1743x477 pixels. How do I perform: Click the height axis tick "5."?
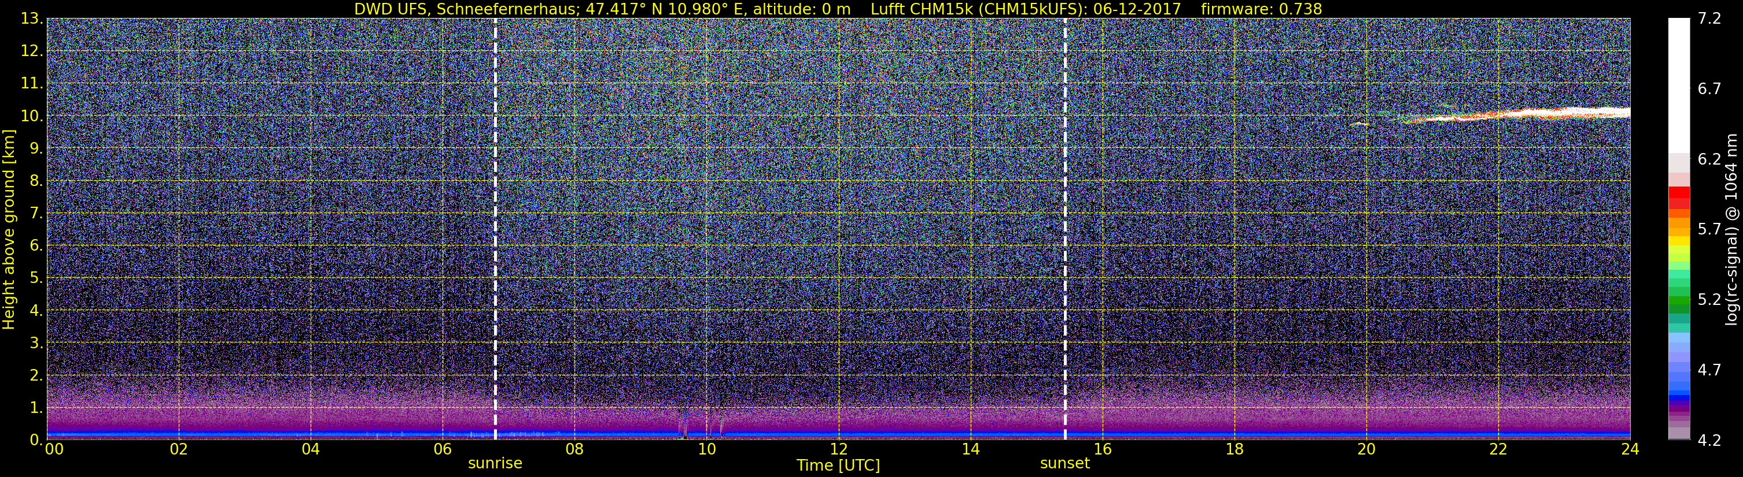pyautogui.click(x=36, y=278)
